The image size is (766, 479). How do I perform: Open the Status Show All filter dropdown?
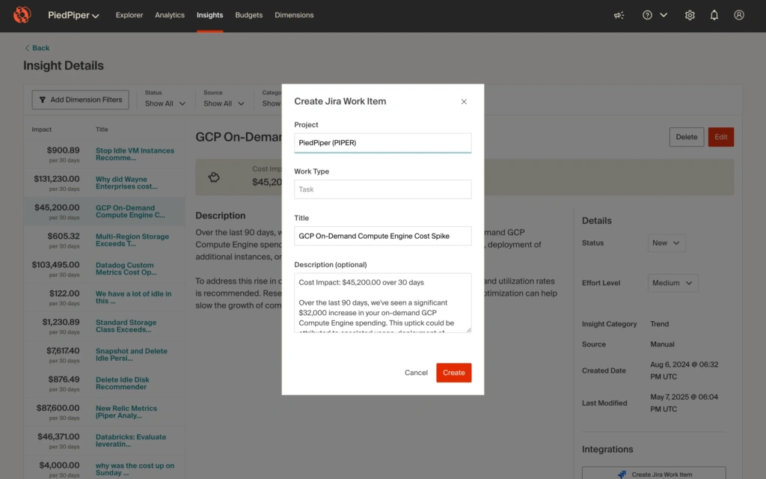165,103
